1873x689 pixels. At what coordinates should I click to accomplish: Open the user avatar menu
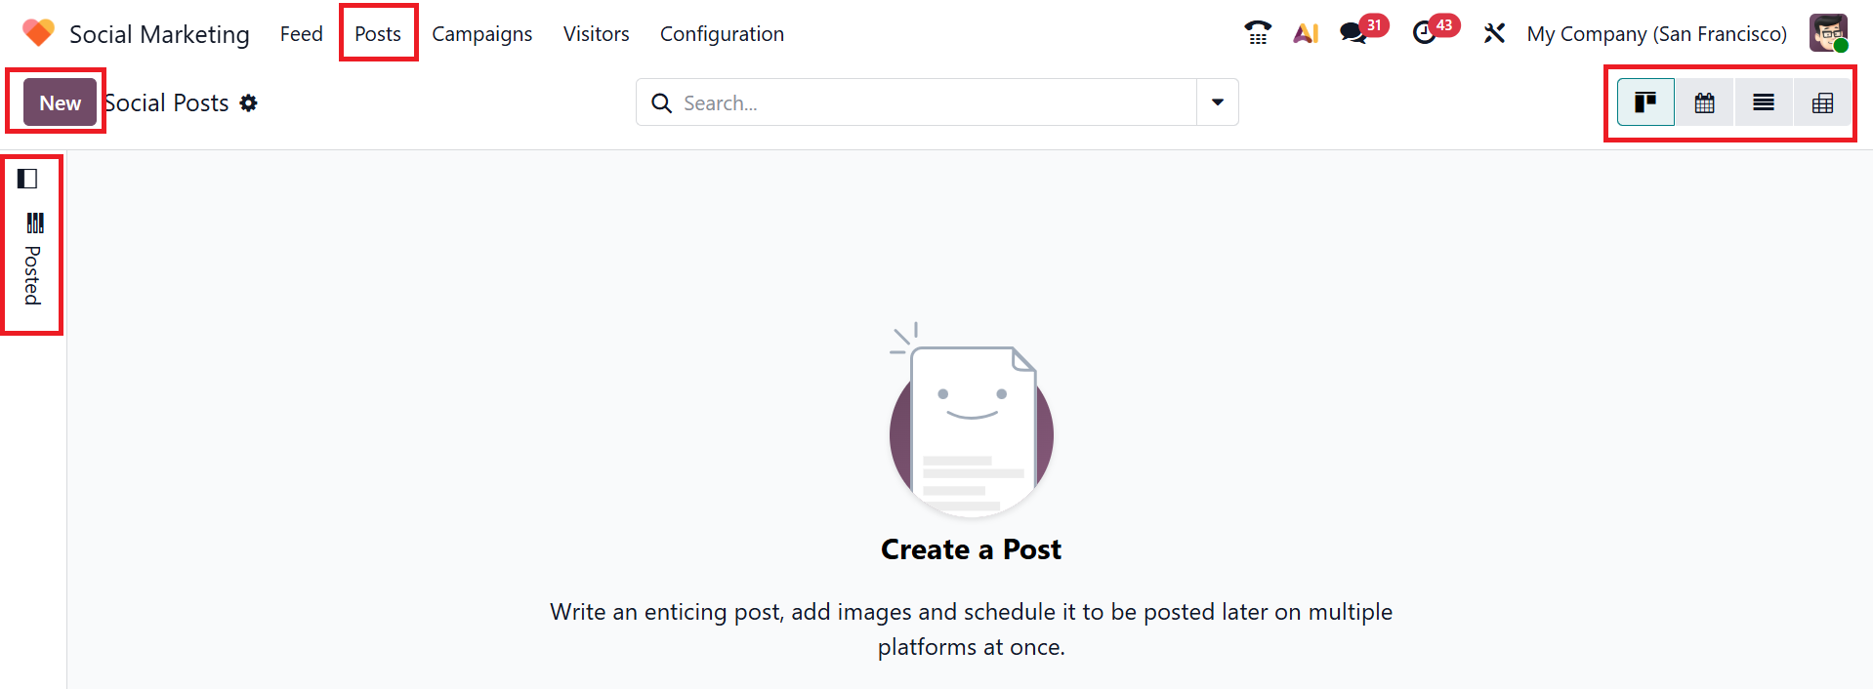(x=1828, y=33)
